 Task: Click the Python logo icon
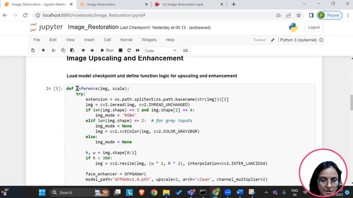(293, 28)
